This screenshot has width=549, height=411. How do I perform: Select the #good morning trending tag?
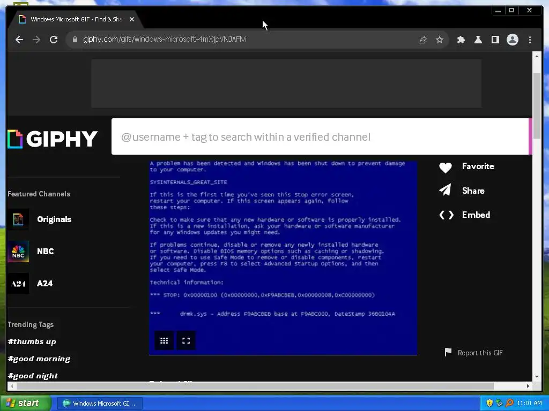tap(39, 359)
